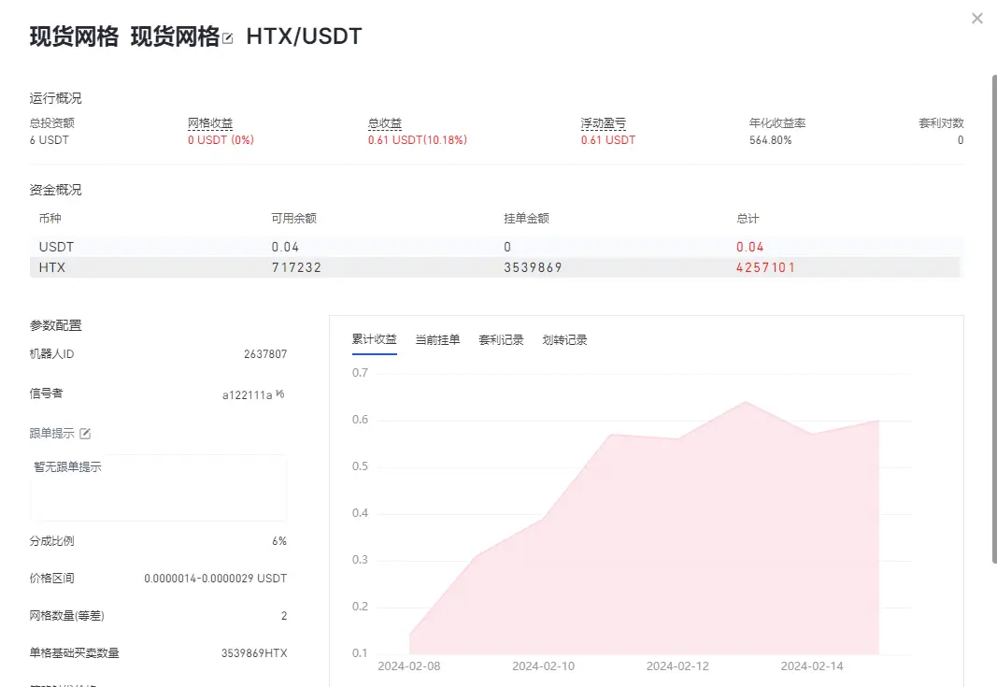Screen dimensions: 997x687
Task: Click the 浮动盈亏 underlined label
Action: [x=603, y=122]
